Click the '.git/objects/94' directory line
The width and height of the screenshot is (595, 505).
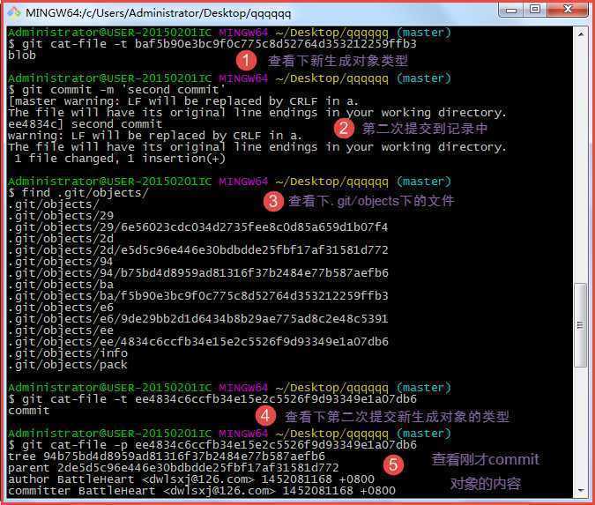[x=61, y=262]
